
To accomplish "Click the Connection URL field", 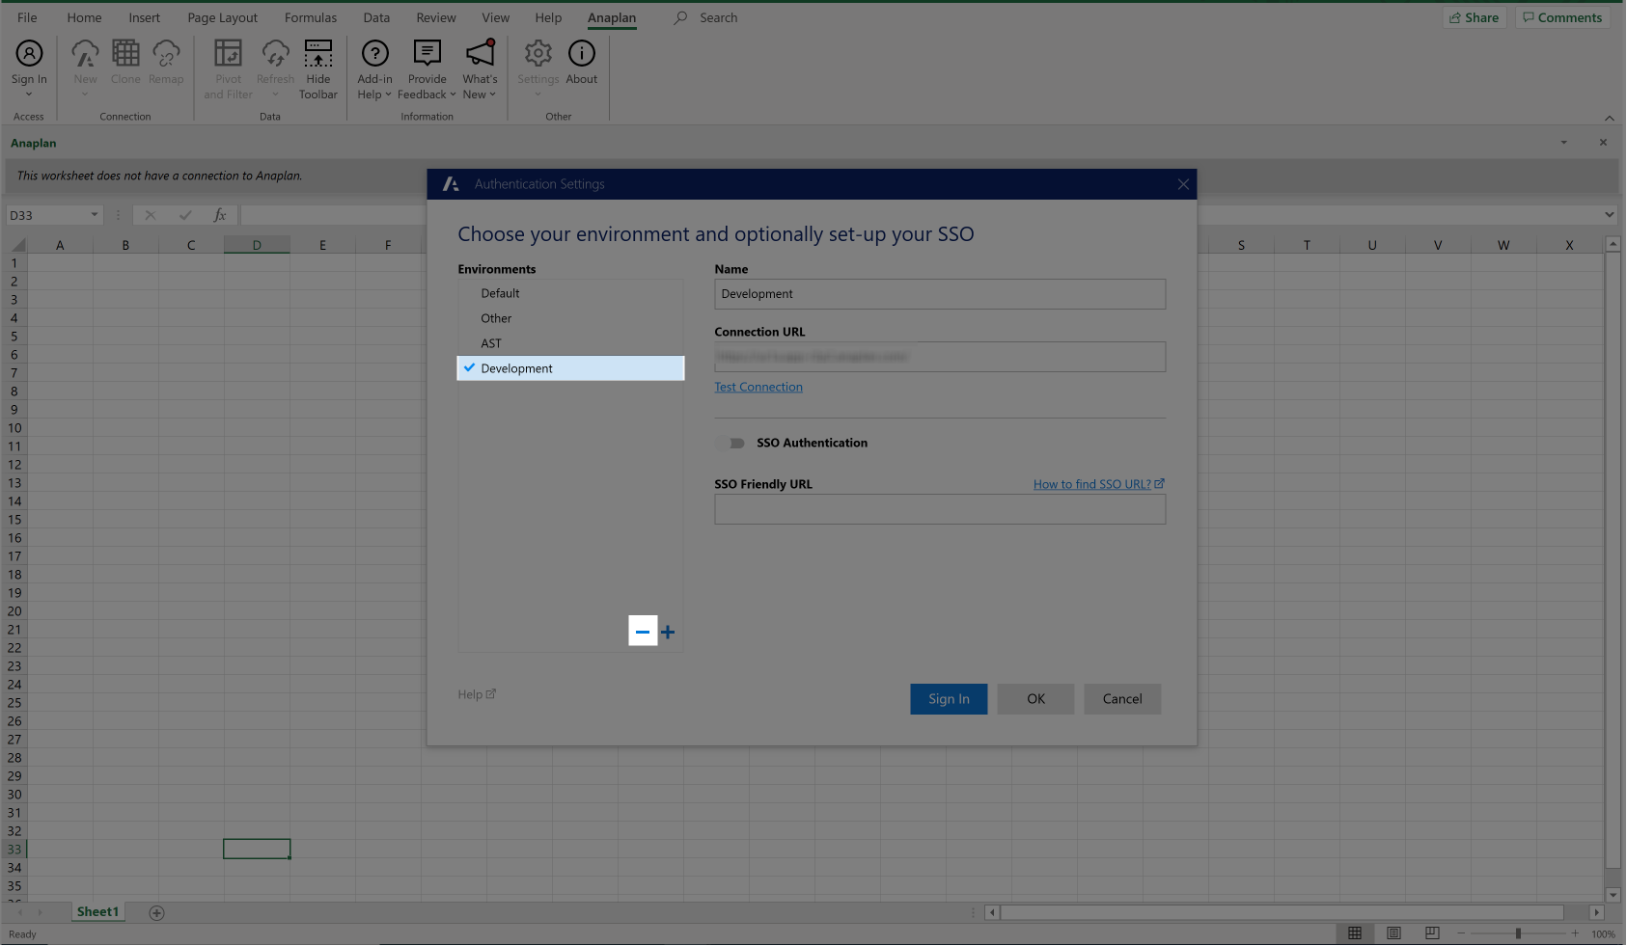I will (x=940, y=357).
